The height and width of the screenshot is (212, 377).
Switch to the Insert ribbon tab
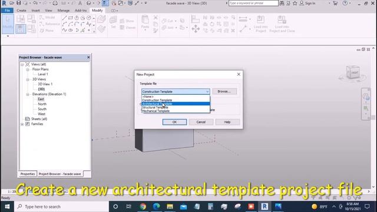35,11
